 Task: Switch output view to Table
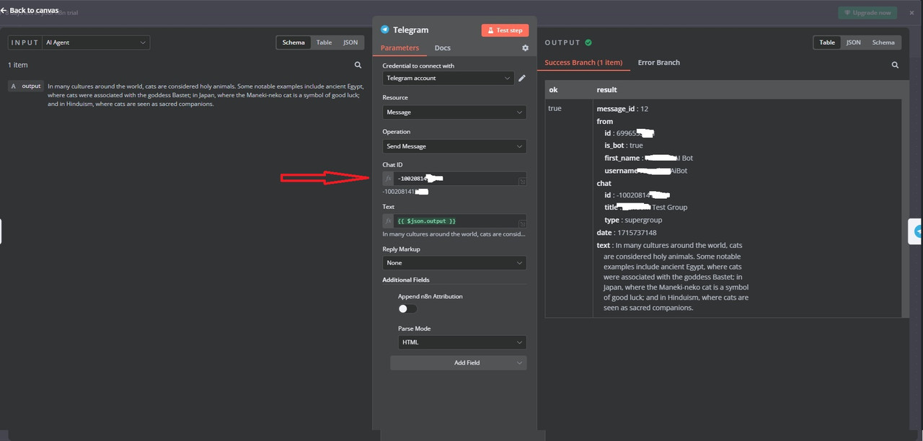click(827, 43)
